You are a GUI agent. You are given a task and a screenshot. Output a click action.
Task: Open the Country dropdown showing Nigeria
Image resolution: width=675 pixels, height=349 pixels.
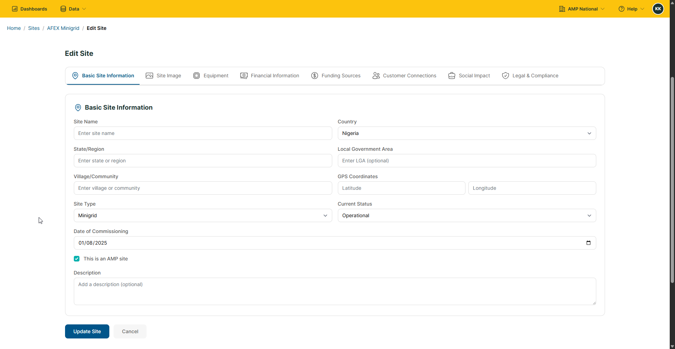467,133
